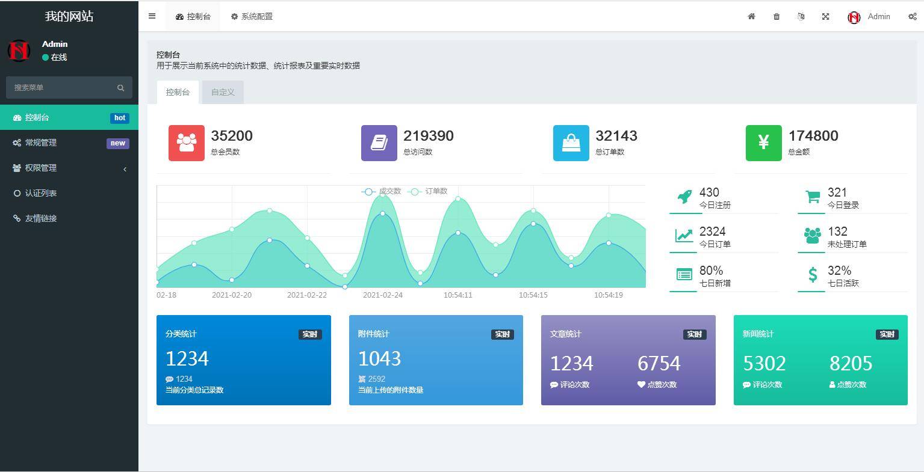
Task: Open the 系统配置 tab in top bar
Action: click(252, 16)
